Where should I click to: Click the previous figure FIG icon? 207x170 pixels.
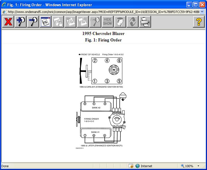70,22
